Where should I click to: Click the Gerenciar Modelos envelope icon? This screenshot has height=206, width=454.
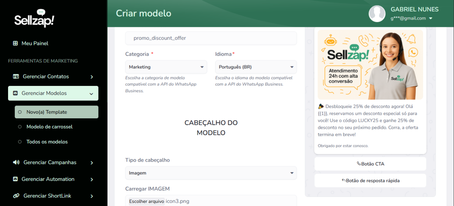pos(15,93)
